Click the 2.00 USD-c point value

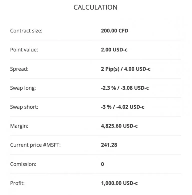coord(114,50)
